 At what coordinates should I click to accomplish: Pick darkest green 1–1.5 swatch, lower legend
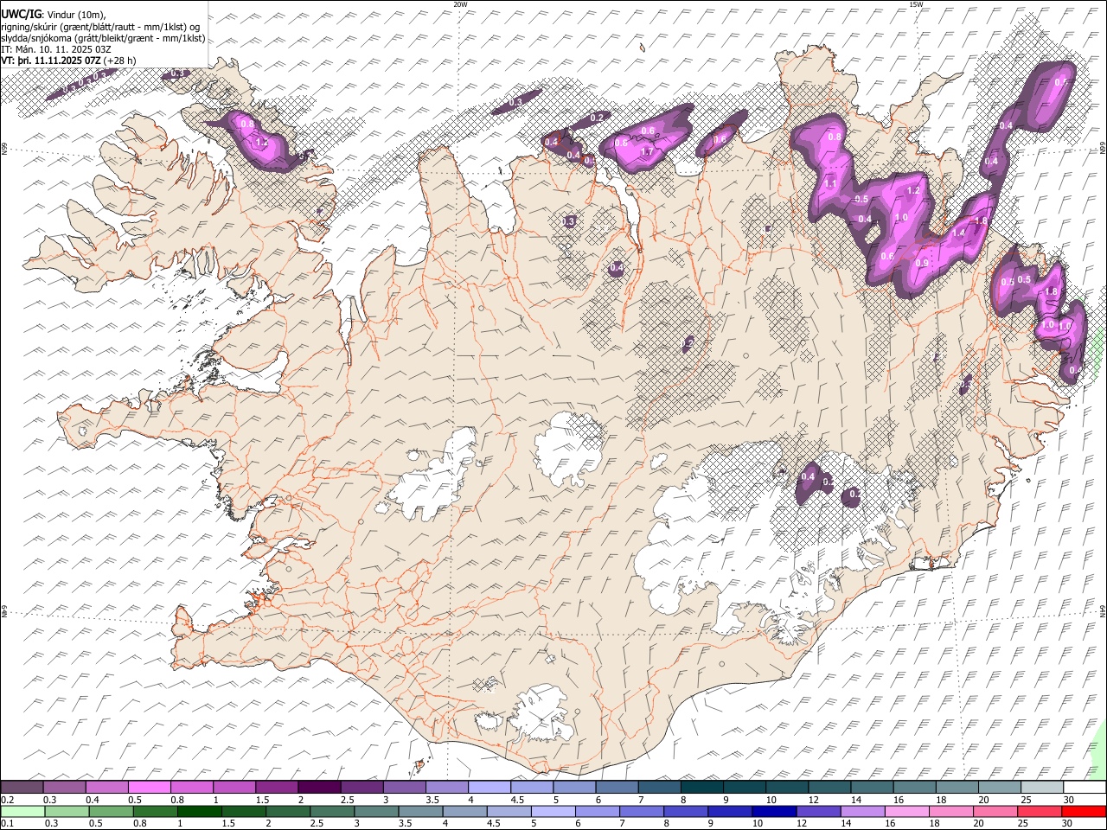pos(199,812)
